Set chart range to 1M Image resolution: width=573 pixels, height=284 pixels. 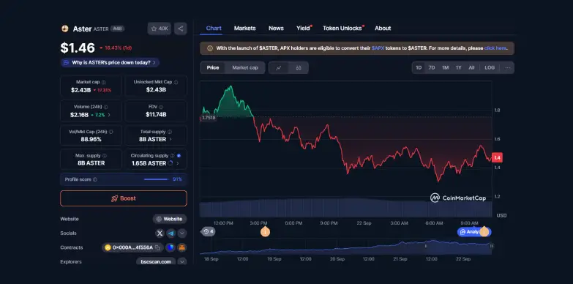pos(445,67)
